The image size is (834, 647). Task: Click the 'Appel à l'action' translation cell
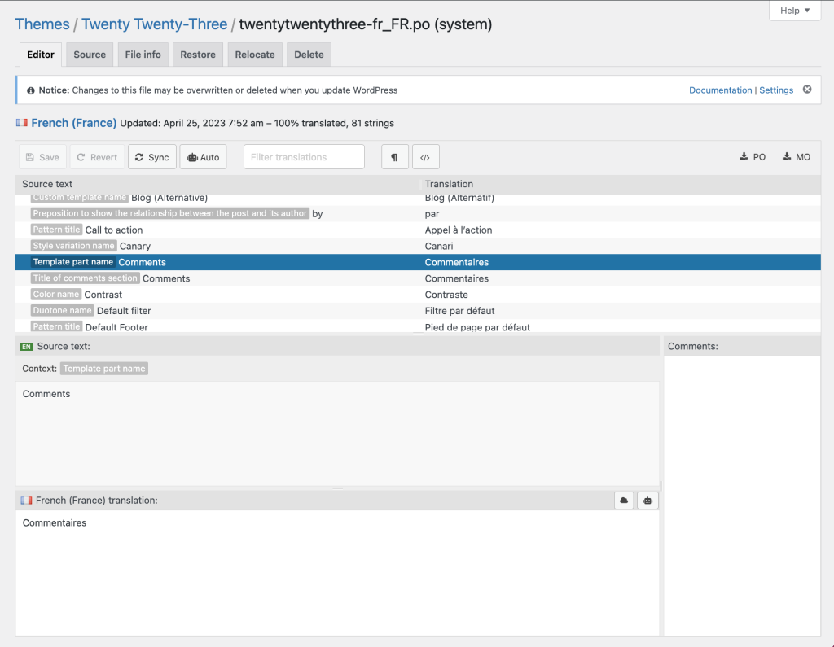(459, 230)
